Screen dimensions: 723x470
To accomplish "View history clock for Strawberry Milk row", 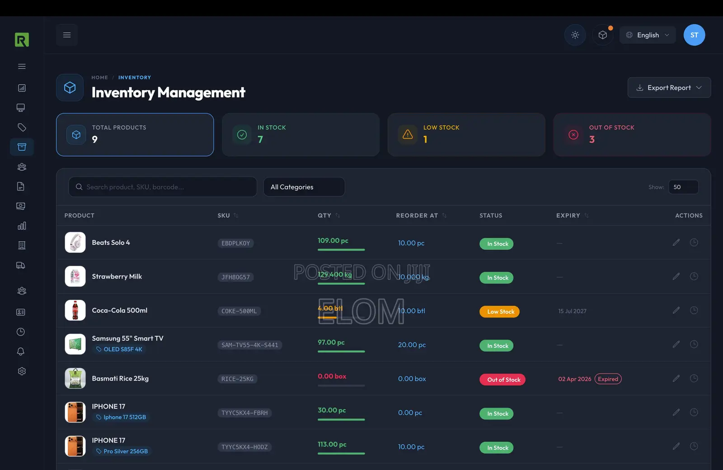I will click(694, 276).
